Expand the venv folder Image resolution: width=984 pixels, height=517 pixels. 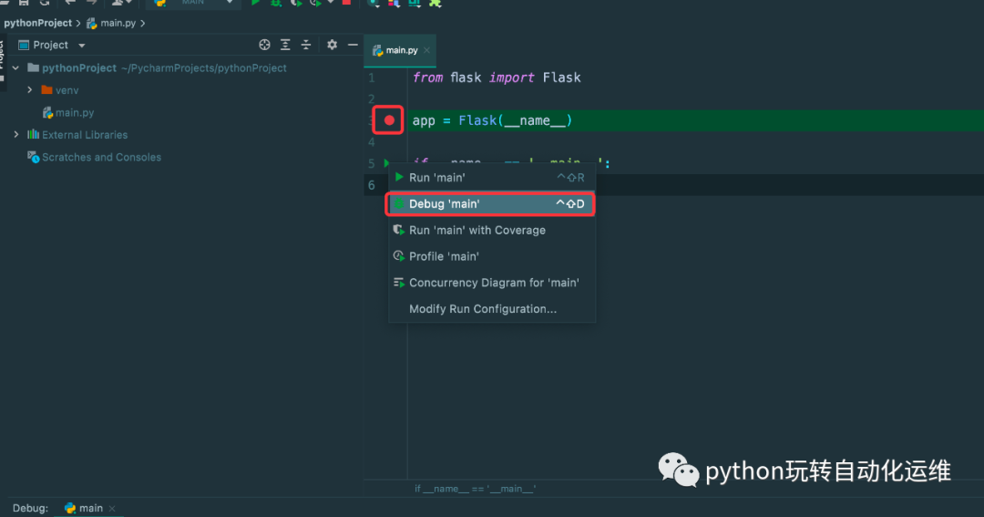pyautogui.click(x=30, y=90)
